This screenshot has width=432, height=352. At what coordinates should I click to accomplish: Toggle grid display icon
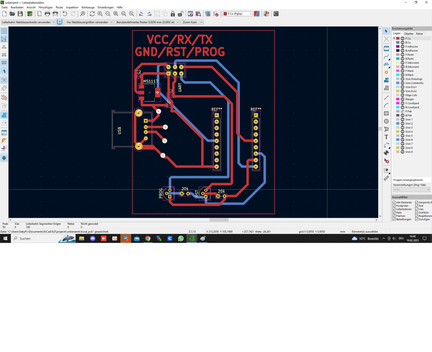(4, 31)
